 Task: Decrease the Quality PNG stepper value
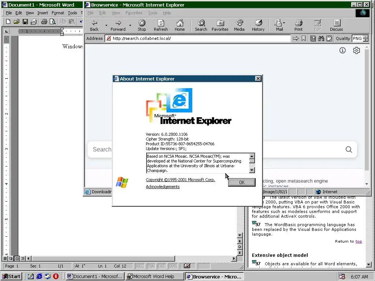[366, 40]
